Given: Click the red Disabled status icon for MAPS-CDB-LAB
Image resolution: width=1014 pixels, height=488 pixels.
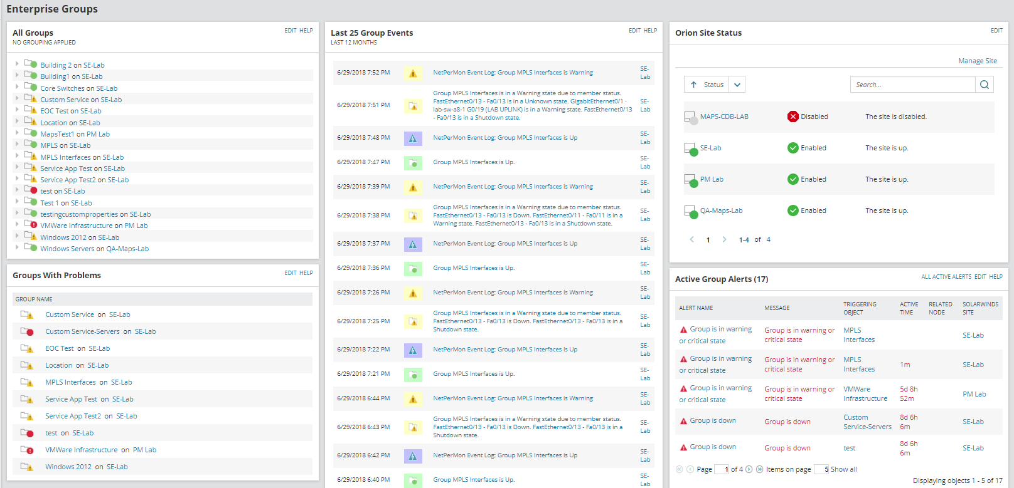Looking at the screenshot, I should pos(793,117).
